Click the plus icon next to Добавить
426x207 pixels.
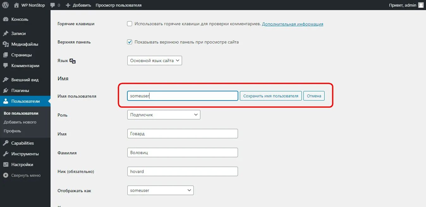click(68, 5)
